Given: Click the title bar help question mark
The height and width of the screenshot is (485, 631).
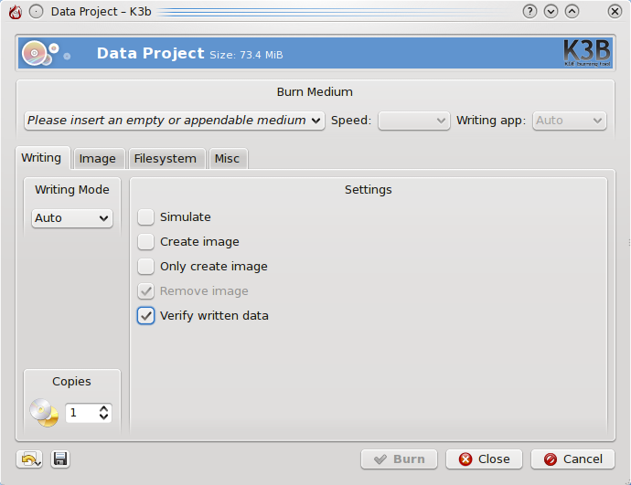Looking at the screenshot, I should coord(529,12).
